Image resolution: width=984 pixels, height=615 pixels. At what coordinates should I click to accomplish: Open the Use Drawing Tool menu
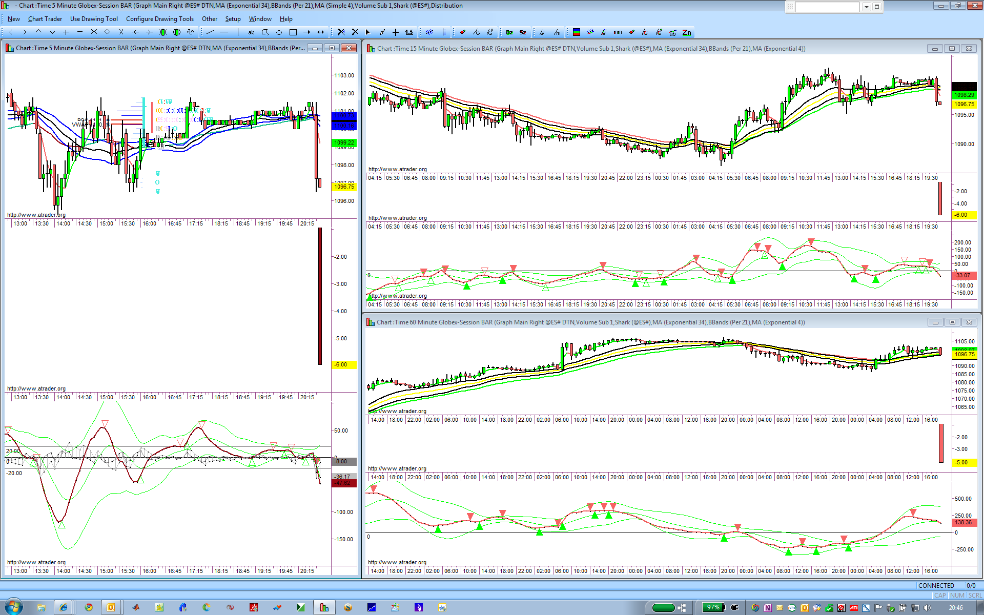tap(94, 19)
